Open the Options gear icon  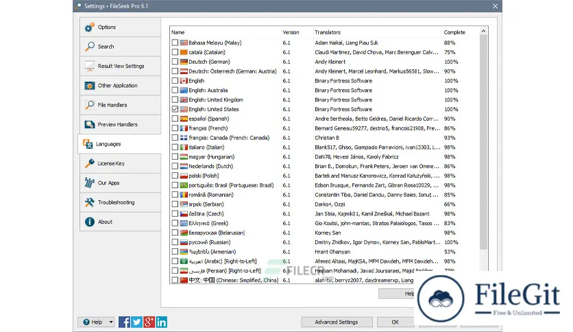pyautogui.click(x=90, y=27)
